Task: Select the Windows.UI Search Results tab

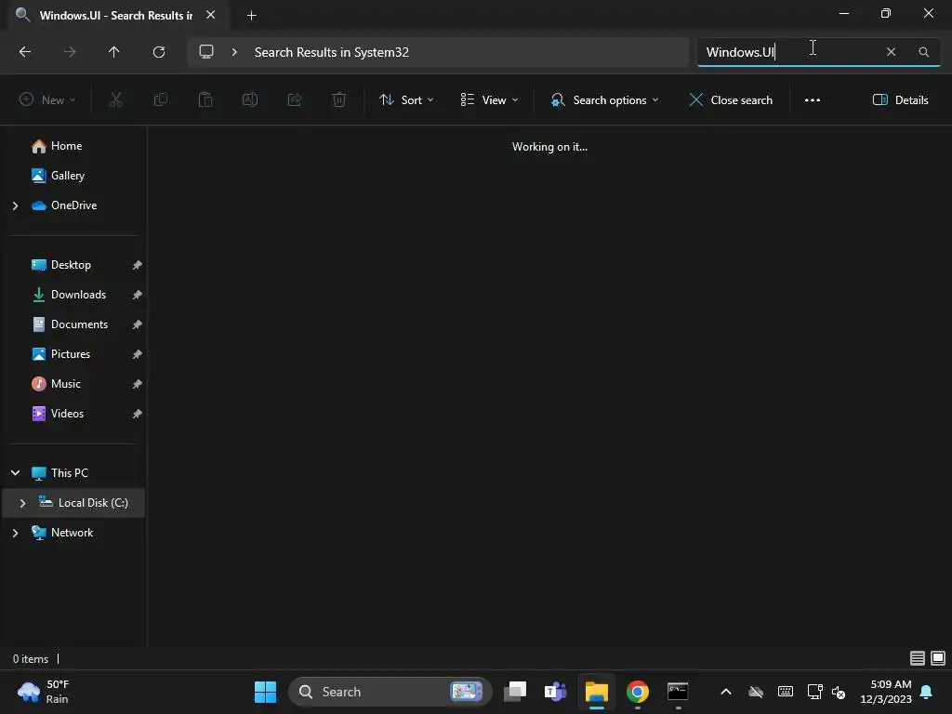Action: tap(115, 16)
